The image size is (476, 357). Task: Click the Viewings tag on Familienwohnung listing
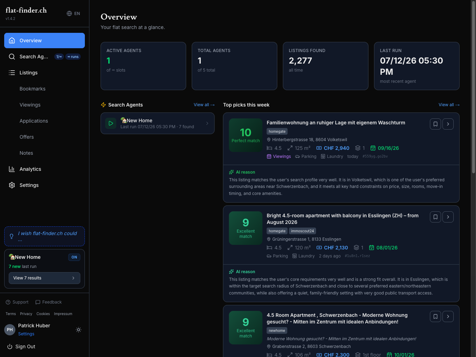click(279, 156)
